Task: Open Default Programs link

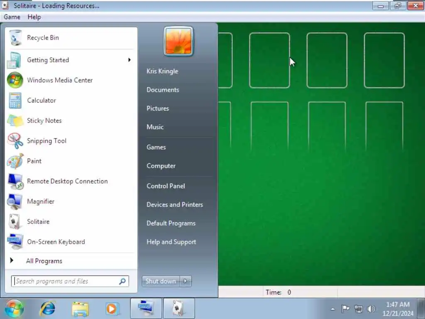Action: point(171,223)
